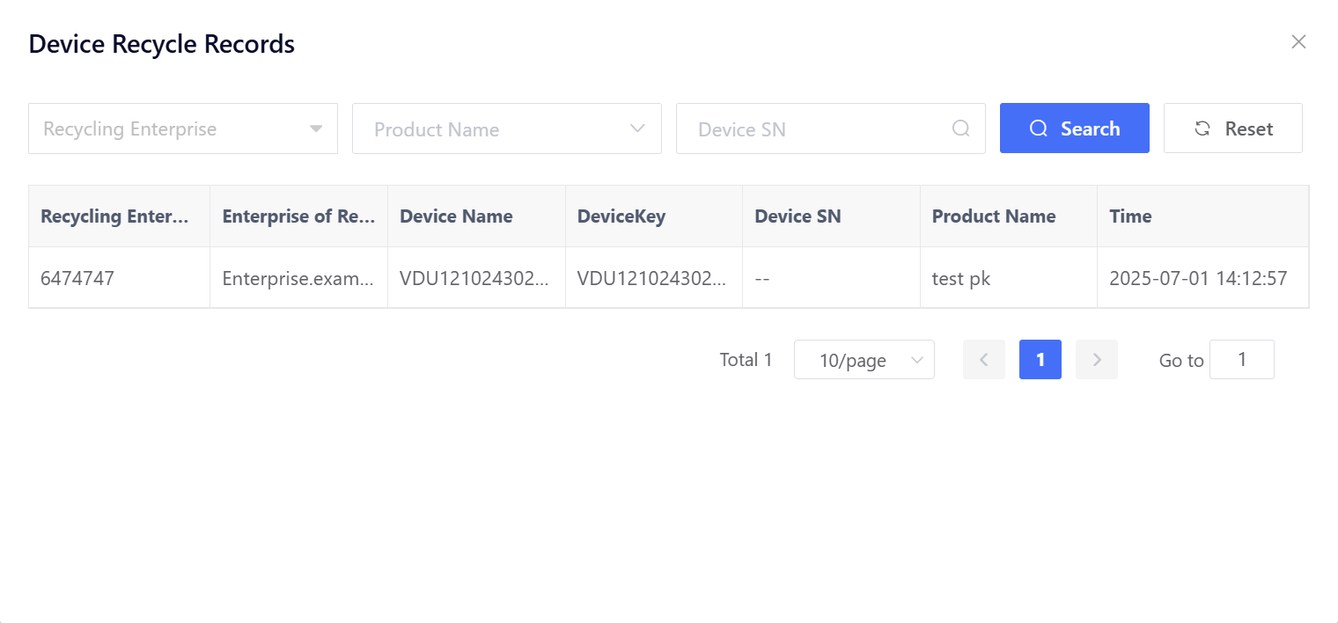Close the Device Recycle Records dialog

coord(1298,42)
